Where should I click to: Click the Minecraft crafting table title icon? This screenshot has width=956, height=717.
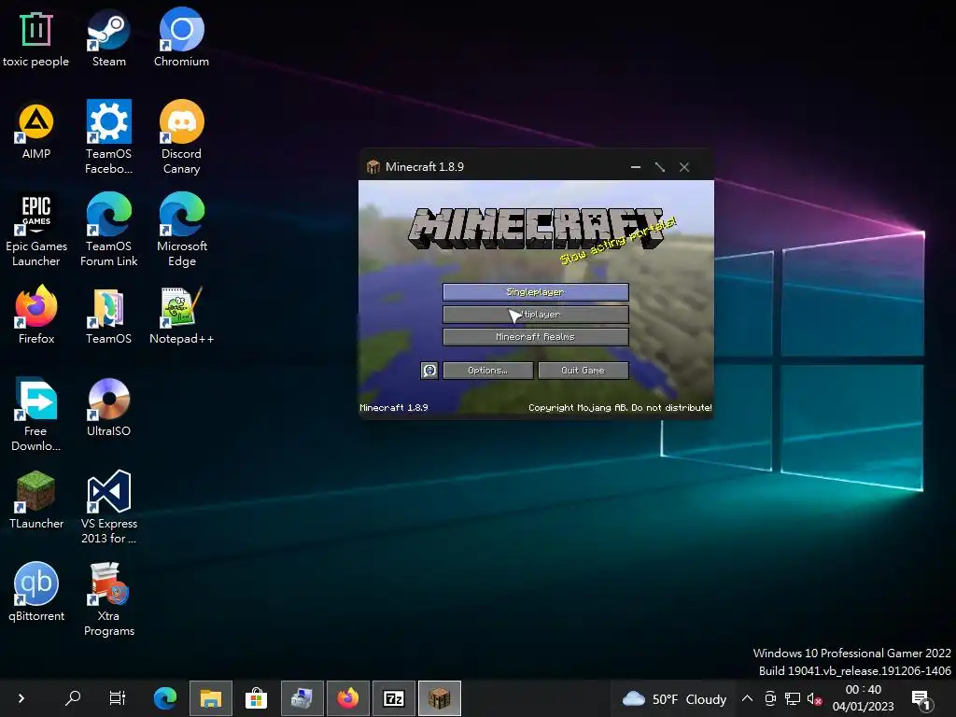coord(373,166)
